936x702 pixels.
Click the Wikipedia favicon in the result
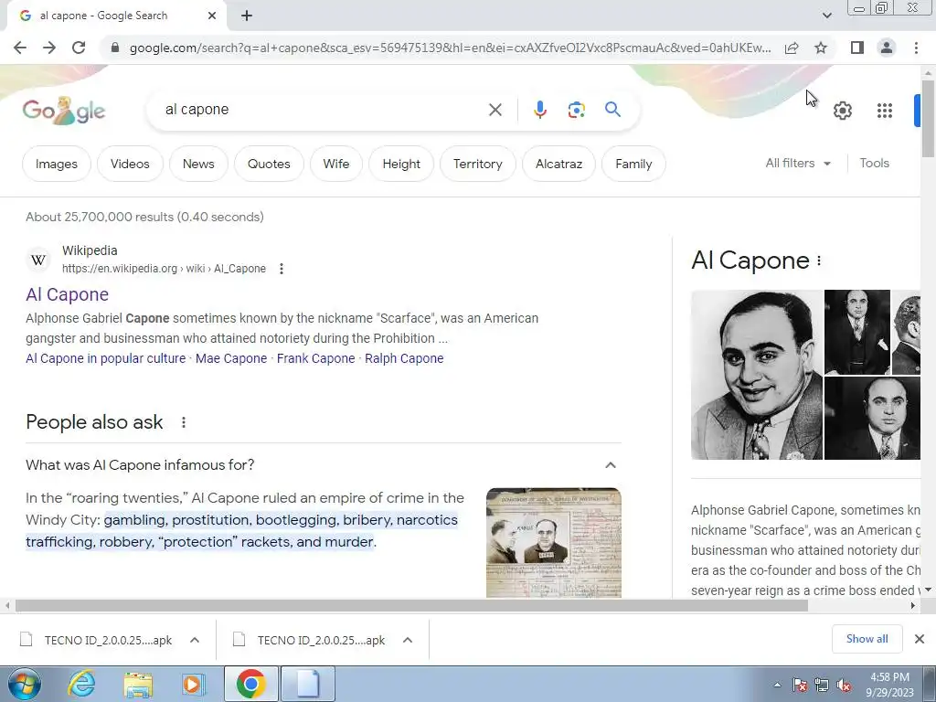(38, 261)
